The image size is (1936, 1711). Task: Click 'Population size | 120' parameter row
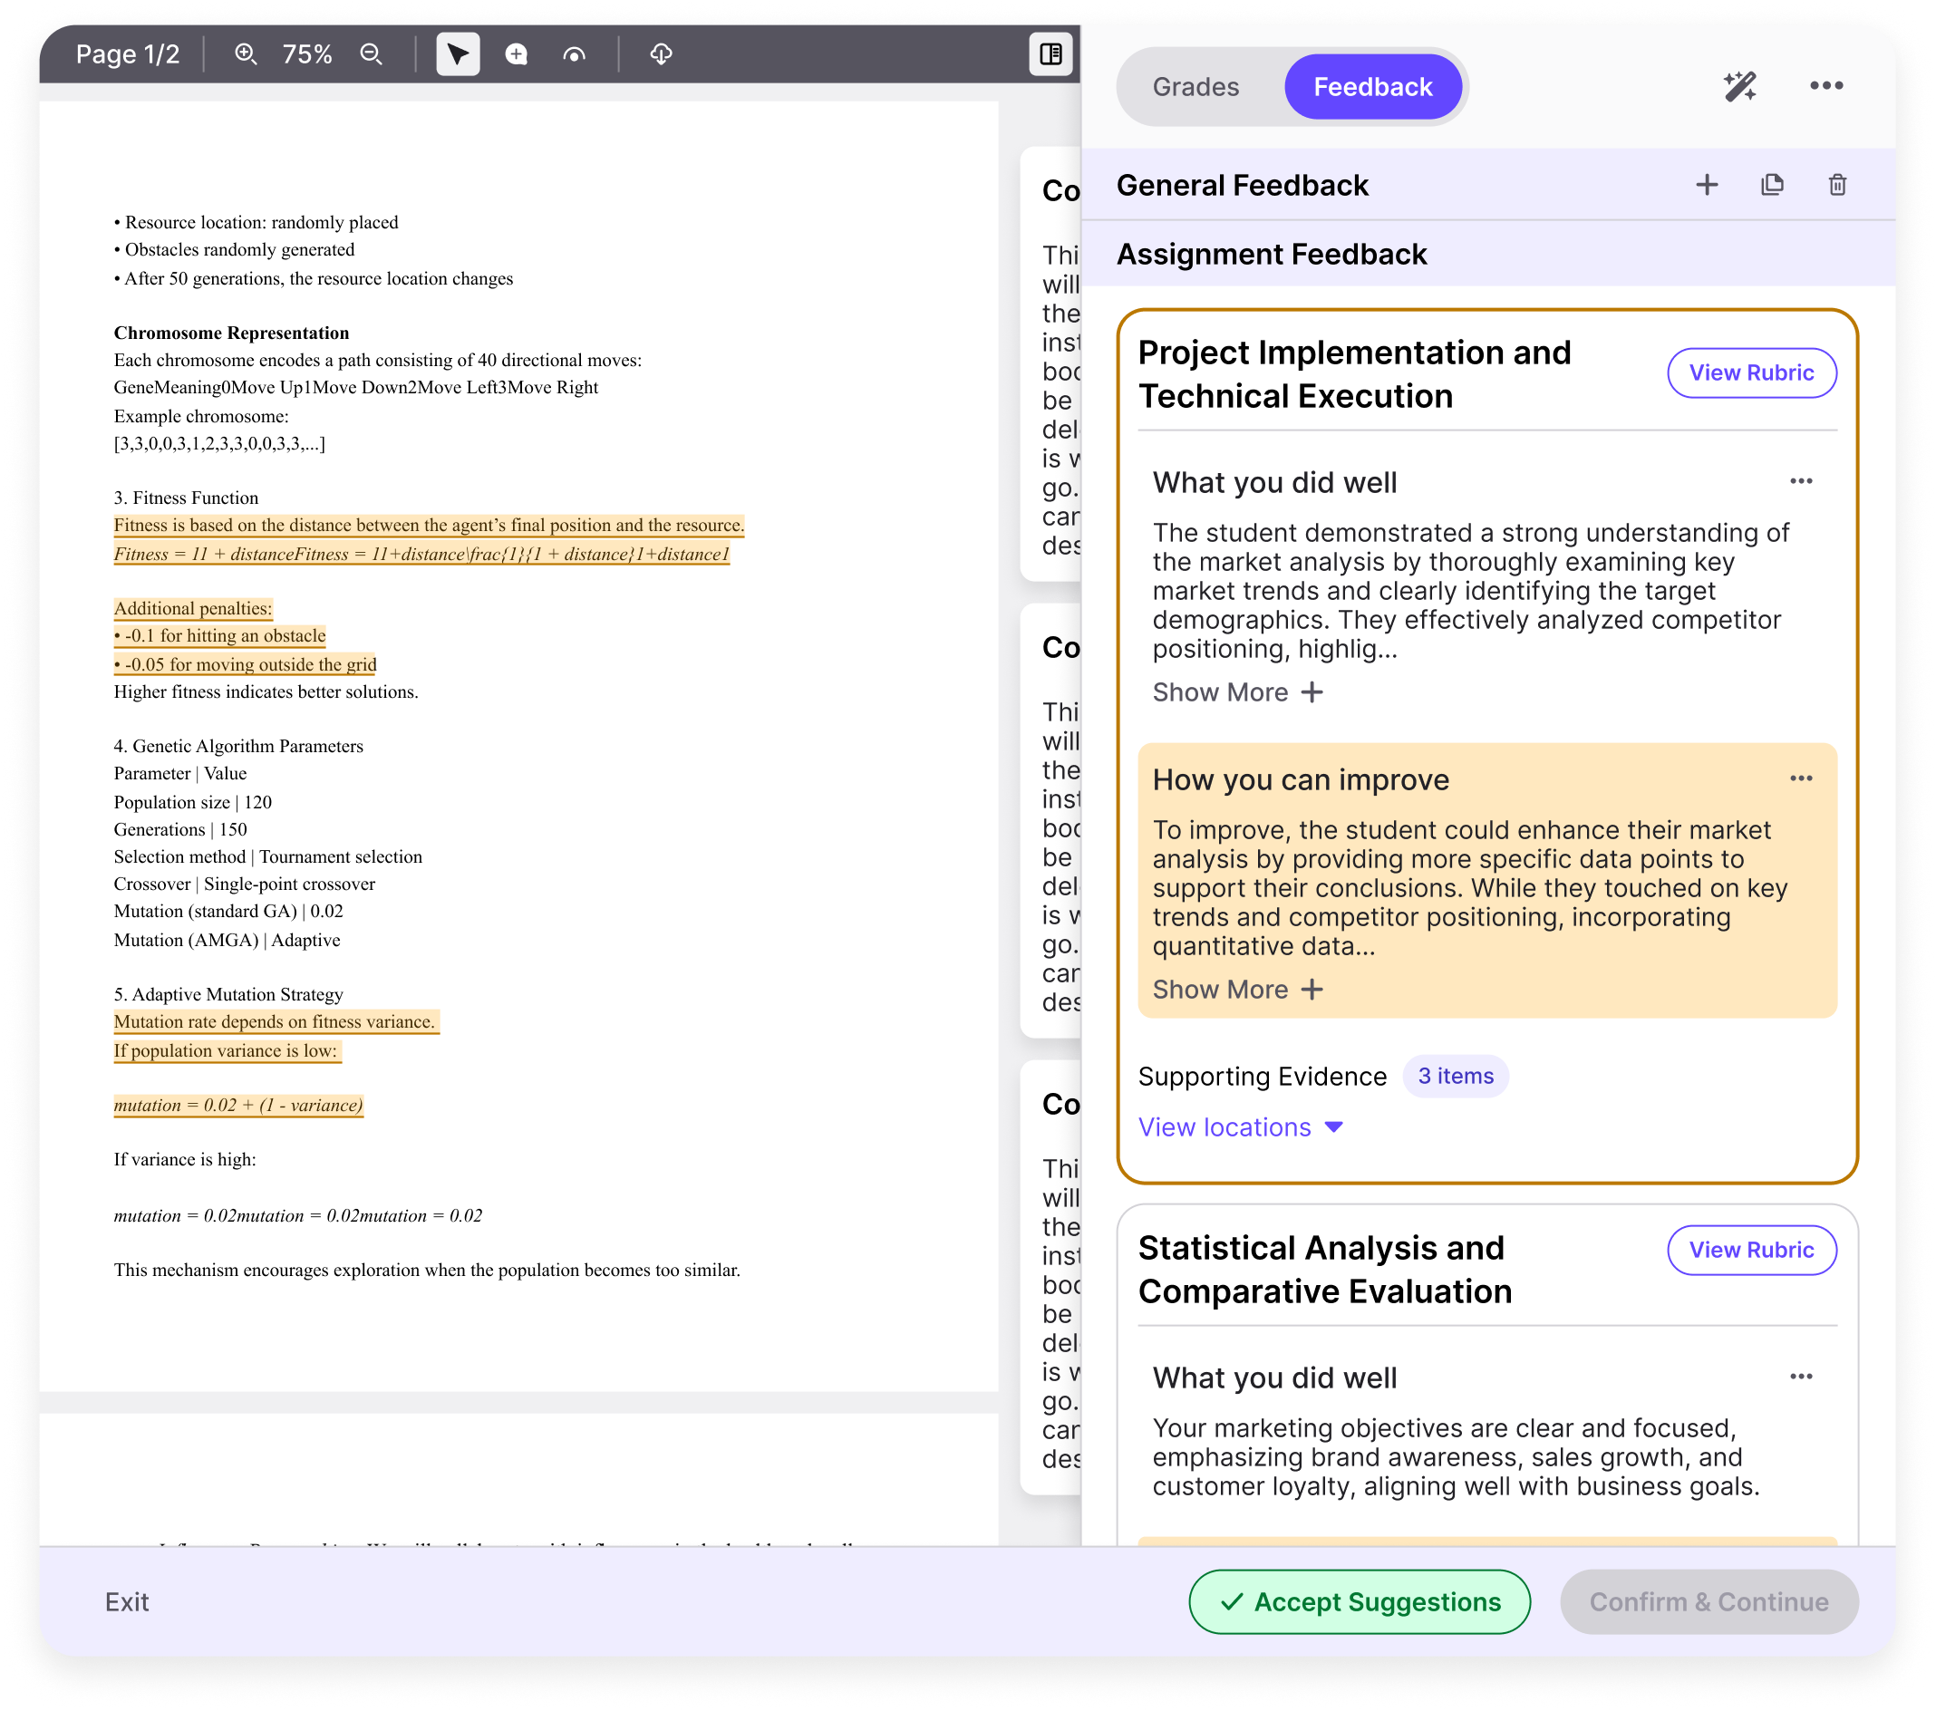(192, 802)
